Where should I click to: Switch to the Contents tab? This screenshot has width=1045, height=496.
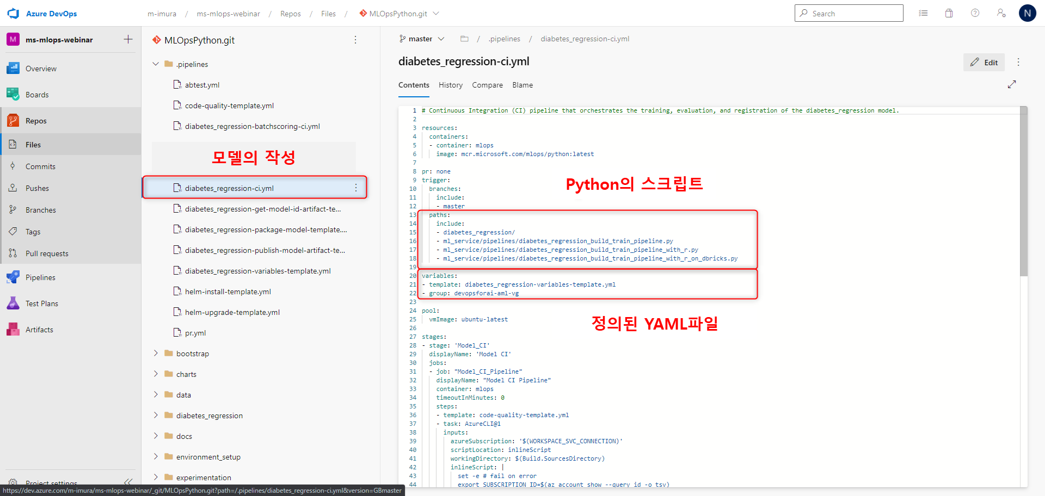[414, 85]
